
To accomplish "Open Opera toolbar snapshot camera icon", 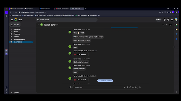I will (x=160, y=12).
